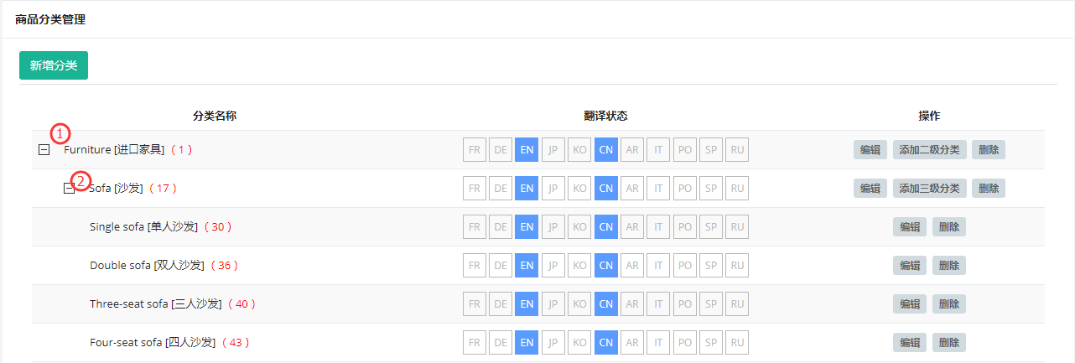Viewport: 1075px width, 363px height.
Task: Edit the Single sofa category
Action: pos(910,227)
